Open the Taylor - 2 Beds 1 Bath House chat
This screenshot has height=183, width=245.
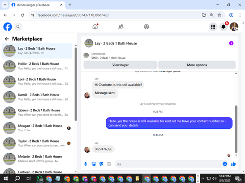[x=37, y=143]
